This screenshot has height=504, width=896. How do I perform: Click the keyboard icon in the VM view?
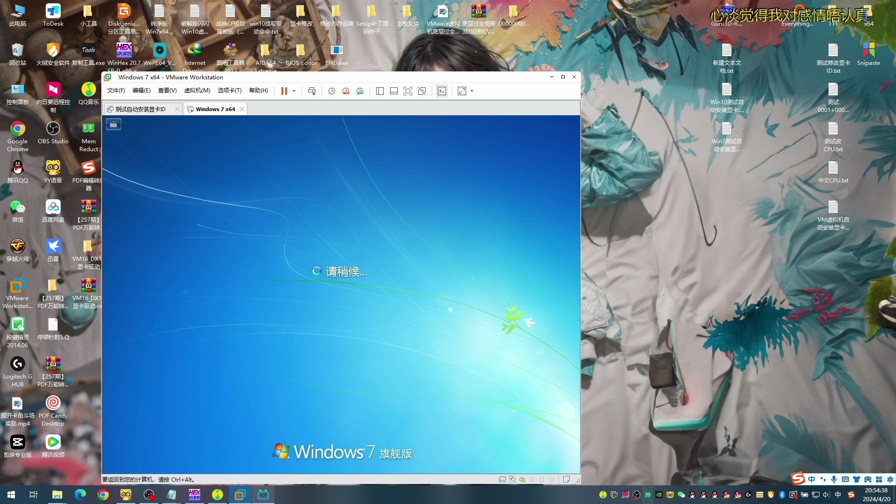pyautogui.click(x=113, y=125)
